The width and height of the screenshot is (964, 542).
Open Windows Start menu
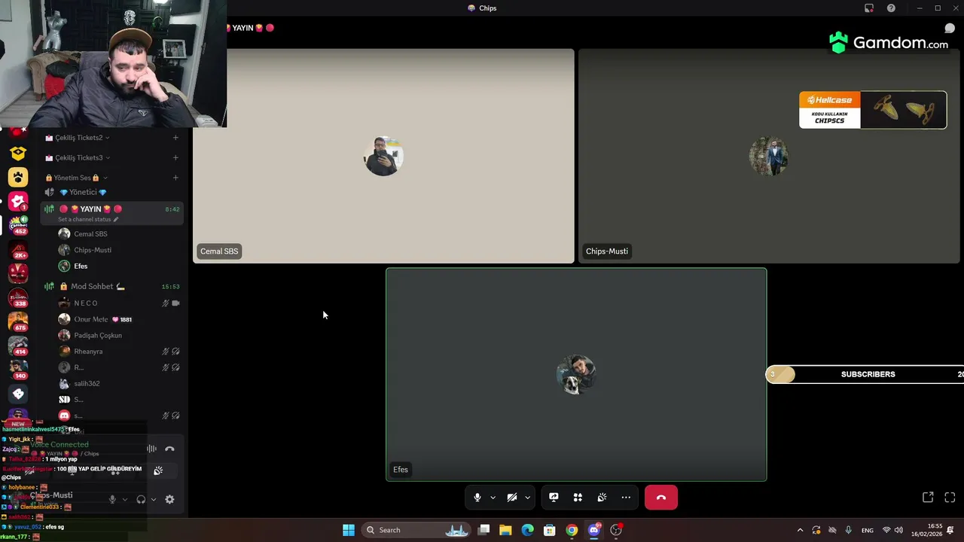click(x=349, y=530)
